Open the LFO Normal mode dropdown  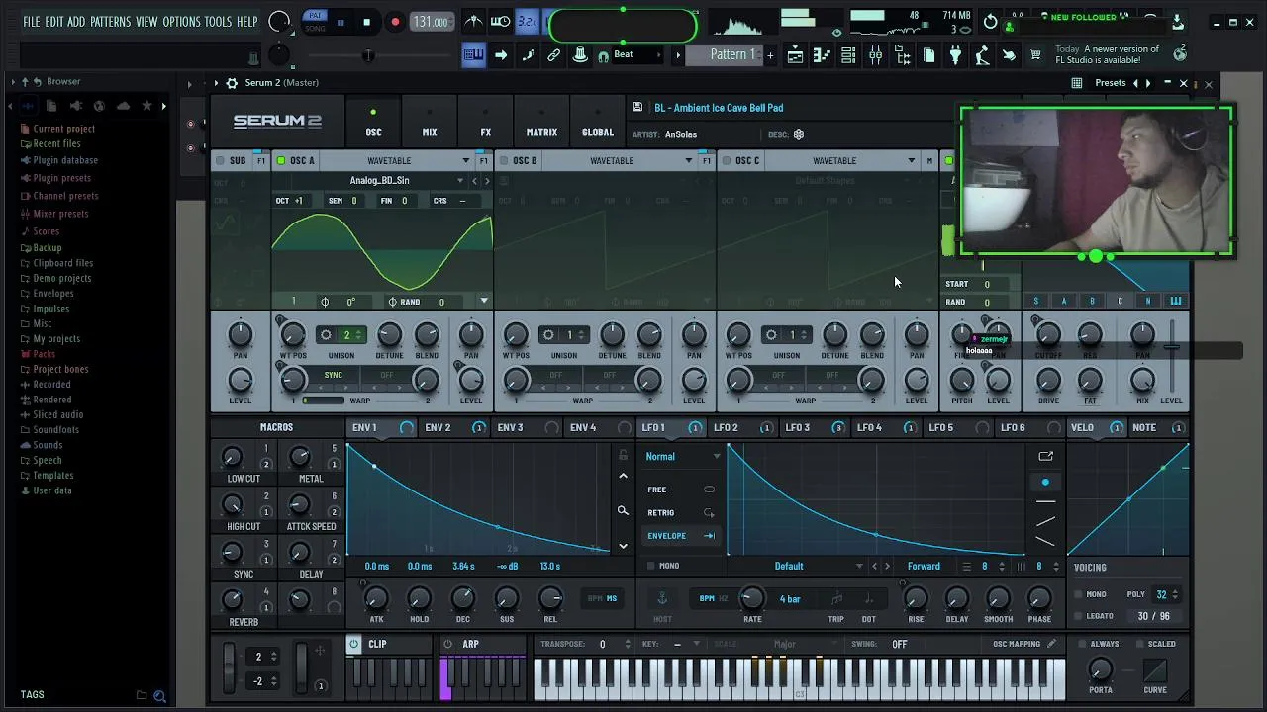pos(683,456)
